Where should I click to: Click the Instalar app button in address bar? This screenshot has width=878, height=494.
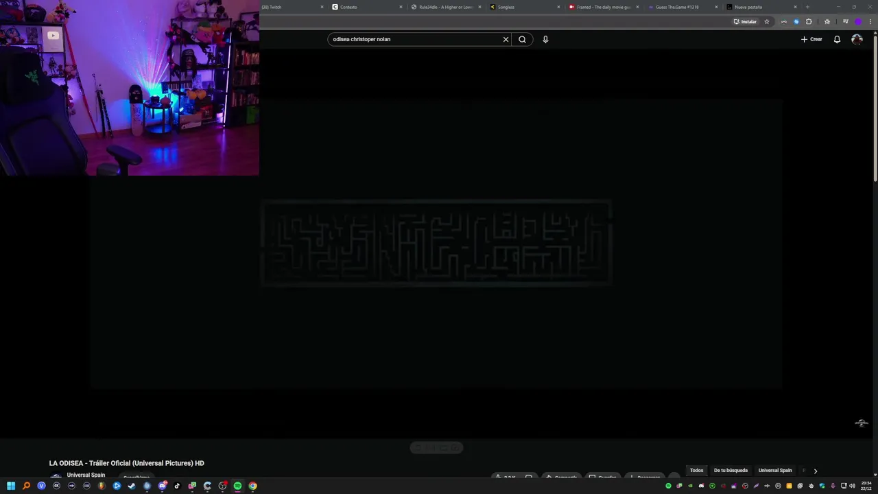point(745,21)
